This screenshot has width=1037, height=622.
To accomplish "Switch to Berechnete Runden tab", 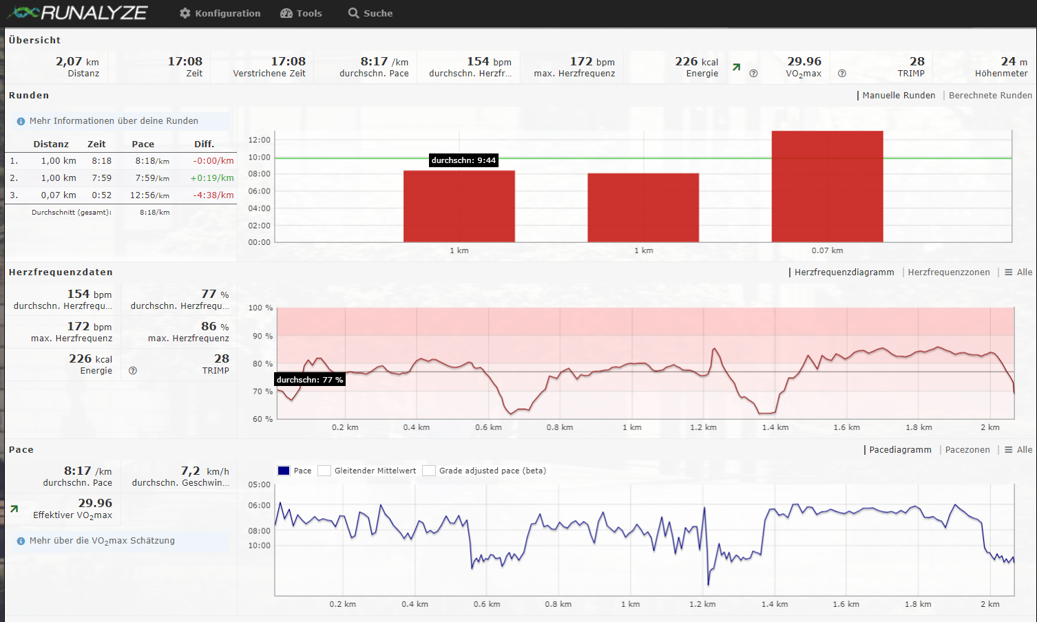I will (x=990, y=96).
